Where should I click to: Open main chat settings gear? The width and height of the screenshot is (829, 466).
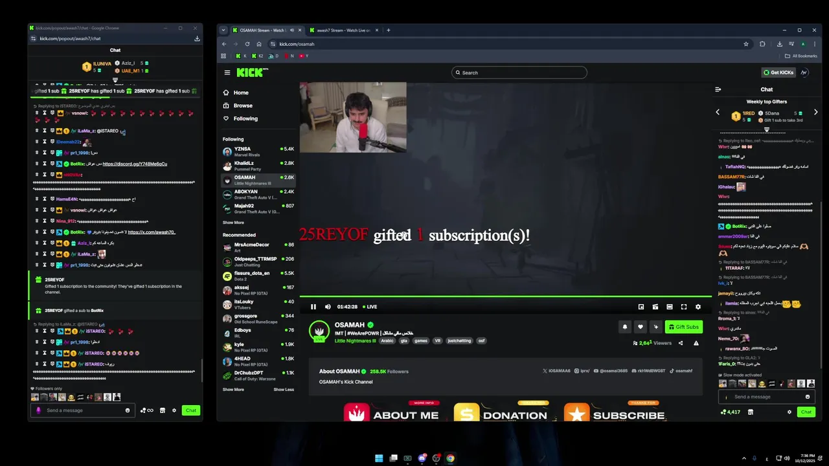point(789,412)
